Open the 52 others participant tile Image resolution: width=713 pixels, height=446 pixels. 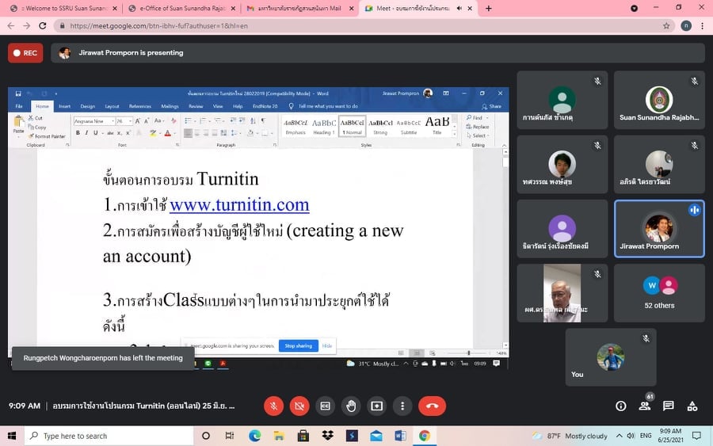[x=659, y=292]
